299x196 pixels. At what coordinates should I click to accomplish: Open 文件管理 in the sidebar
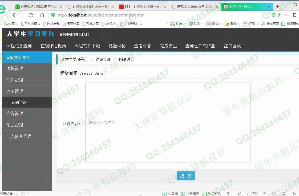(x=27, y=80)
